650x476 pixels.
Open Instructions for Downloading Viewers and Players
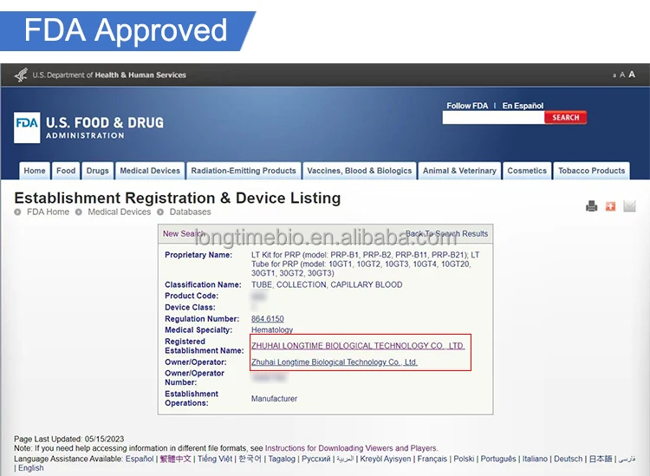[x=351, y=448]
